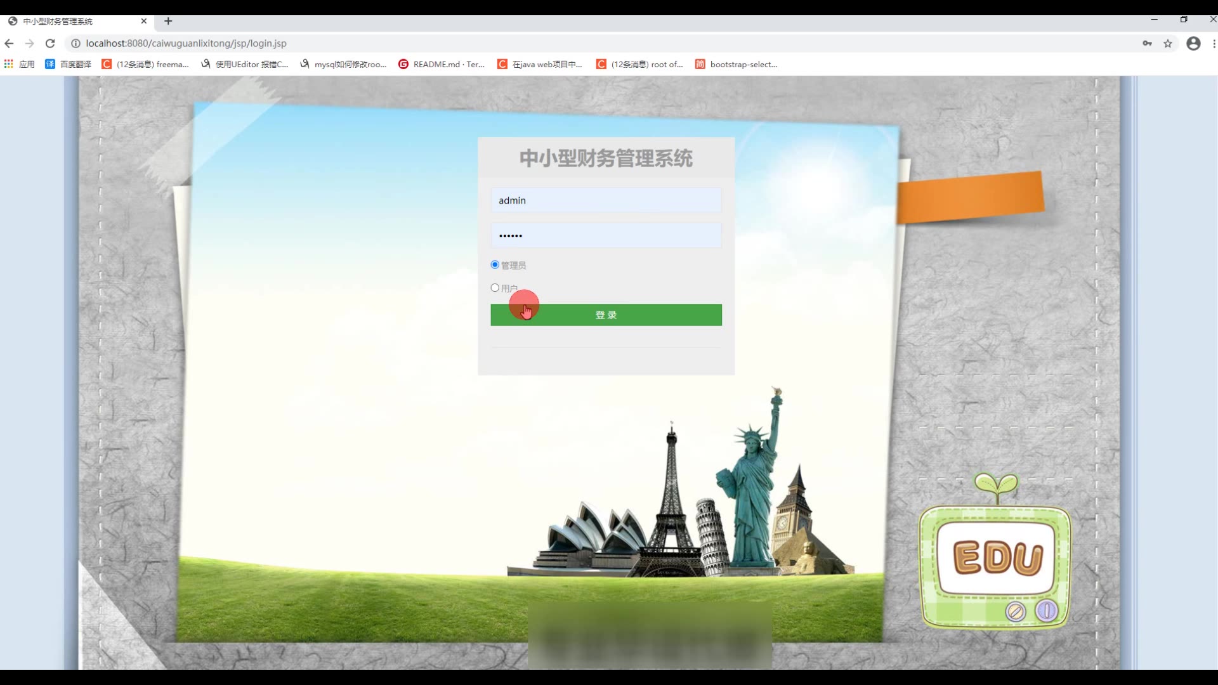Click the browser forward arrow
The width and height of the screenshot is (1218, 685).
click(x=29, y=43)
